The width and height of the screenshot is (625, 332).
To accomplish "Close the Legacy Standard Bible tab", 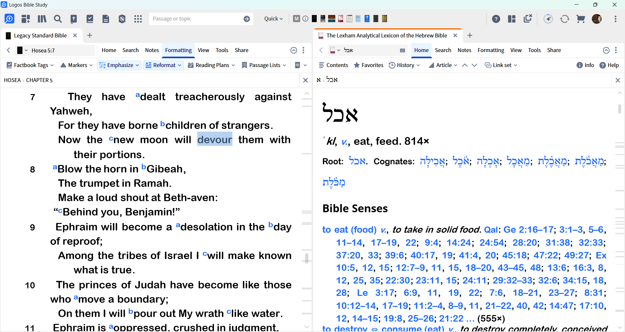I will (75, 35).
